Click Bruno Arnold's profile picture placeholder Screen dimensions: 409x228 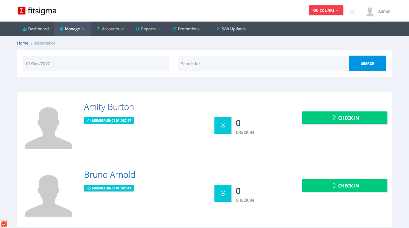(x=49, y=196)
